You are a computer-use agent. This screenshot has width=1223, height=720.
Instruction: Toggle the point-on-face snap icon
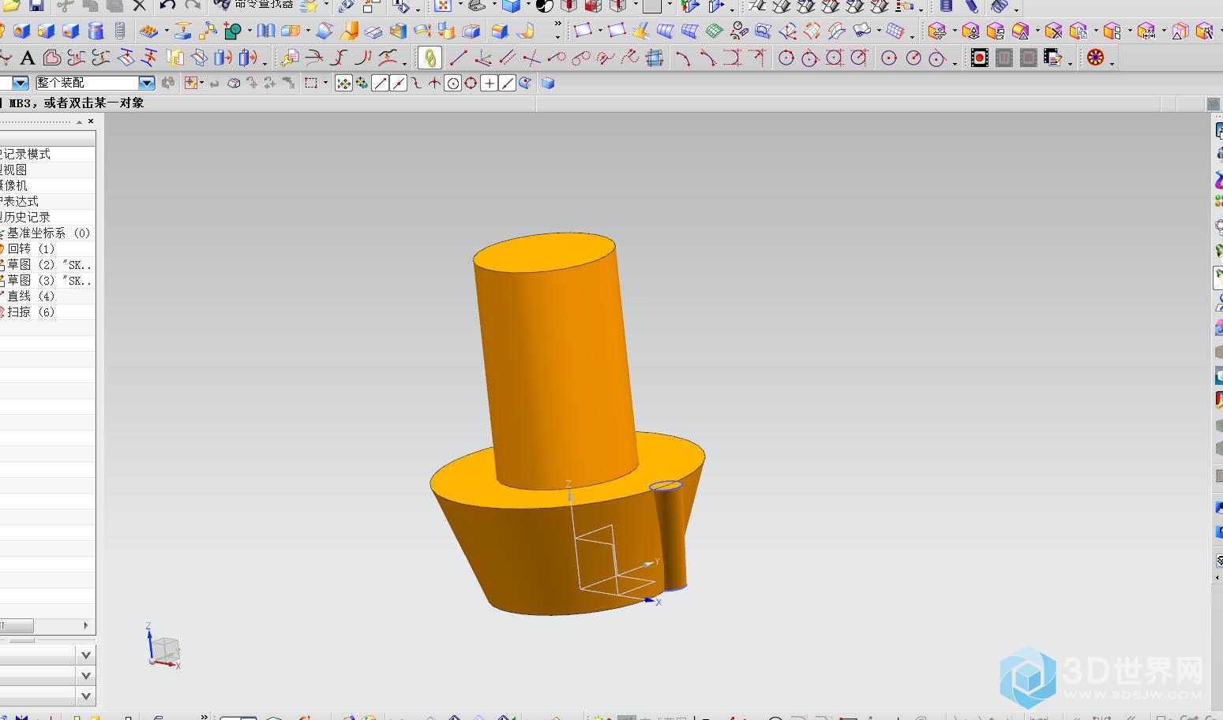526,83
